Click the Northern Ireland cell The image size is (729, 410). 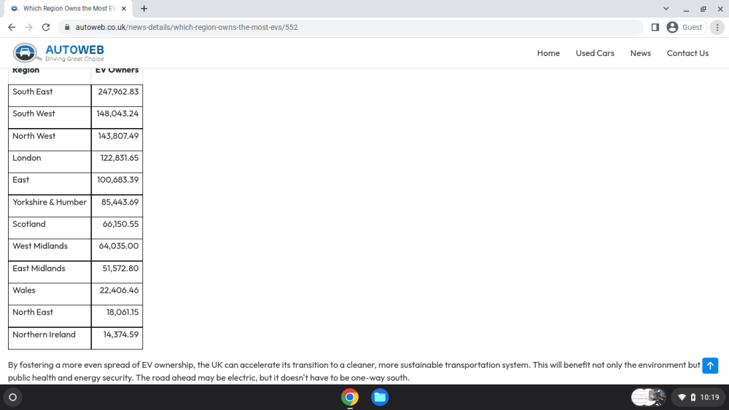50,338
